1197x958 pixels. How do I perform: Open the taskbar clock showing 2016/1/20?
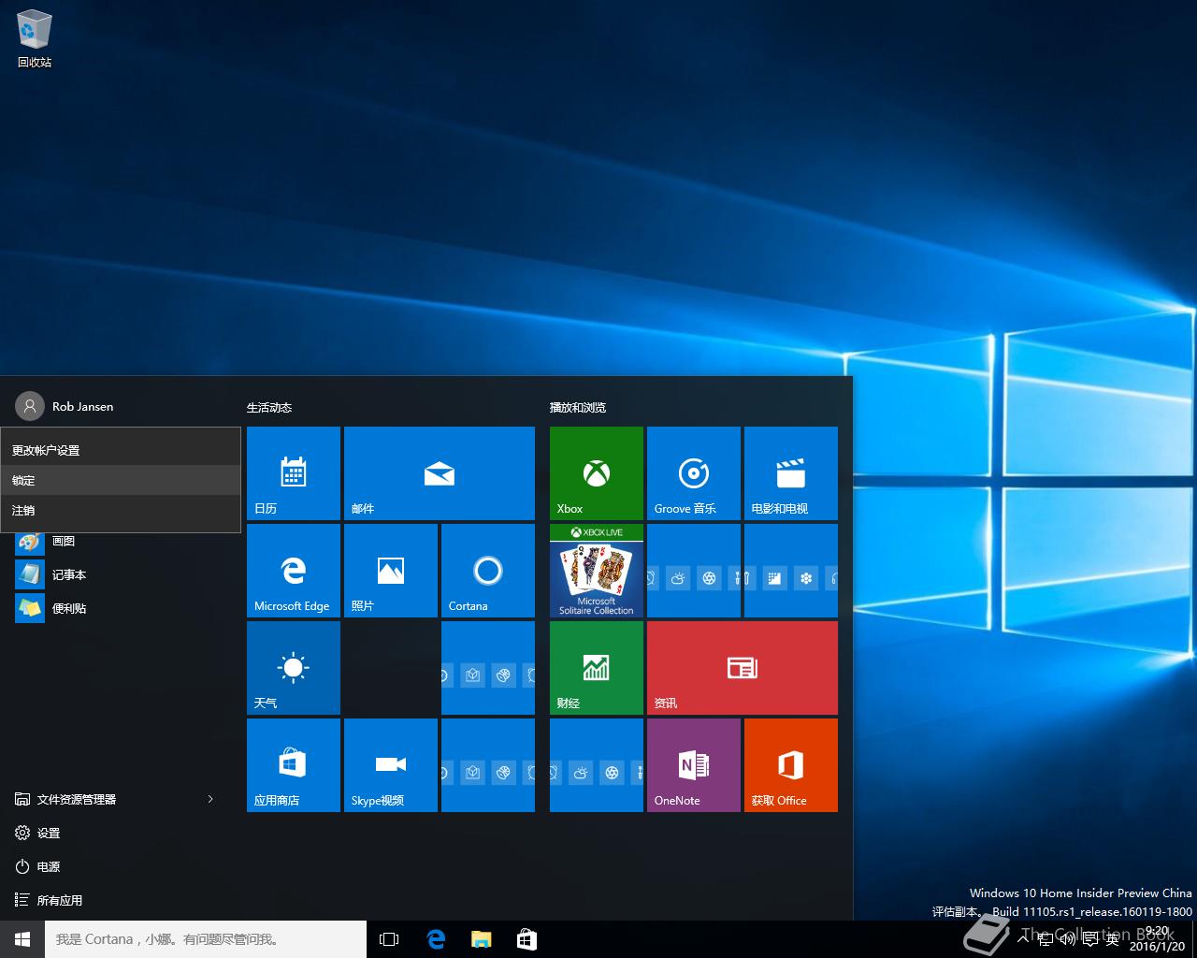click(x=1157, y=939)
